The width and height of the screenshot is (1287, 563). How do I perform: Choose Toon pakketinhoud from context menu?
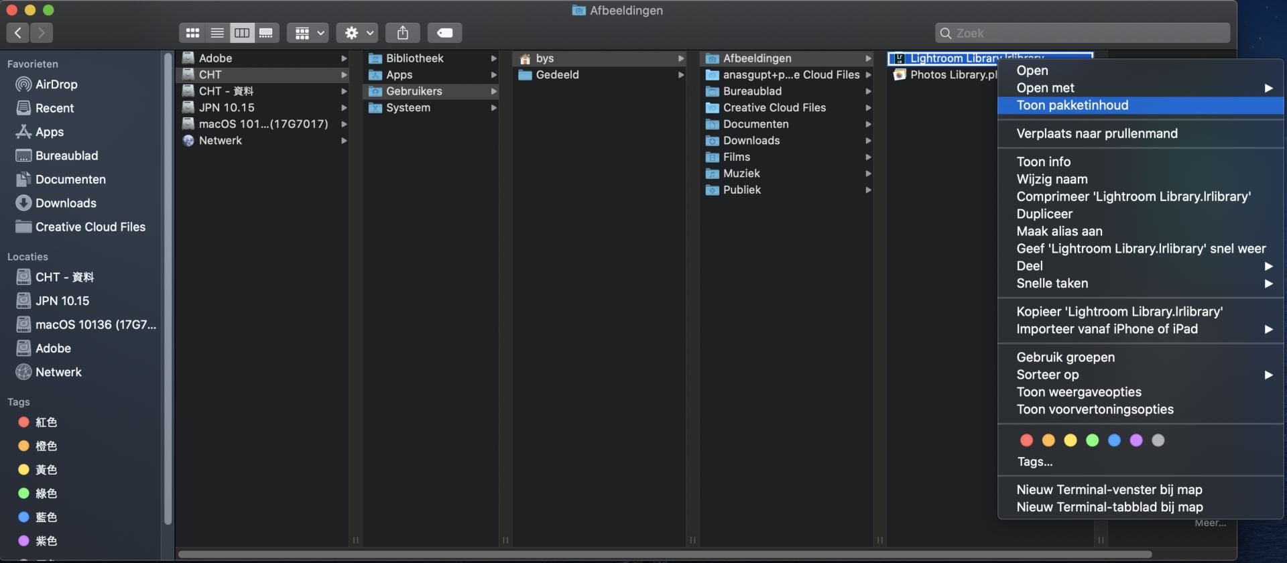pos(1141,105)
